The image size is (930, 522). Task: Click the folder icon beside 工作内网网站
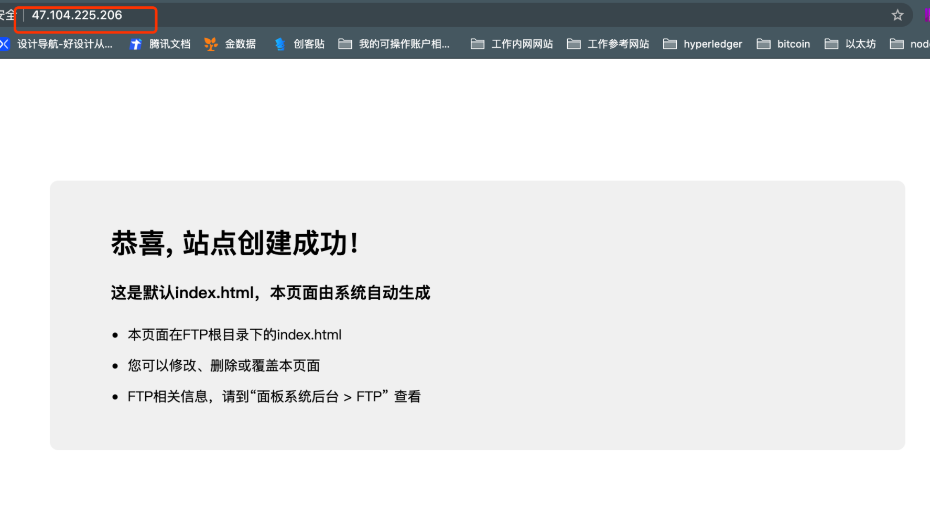point(478,44)
